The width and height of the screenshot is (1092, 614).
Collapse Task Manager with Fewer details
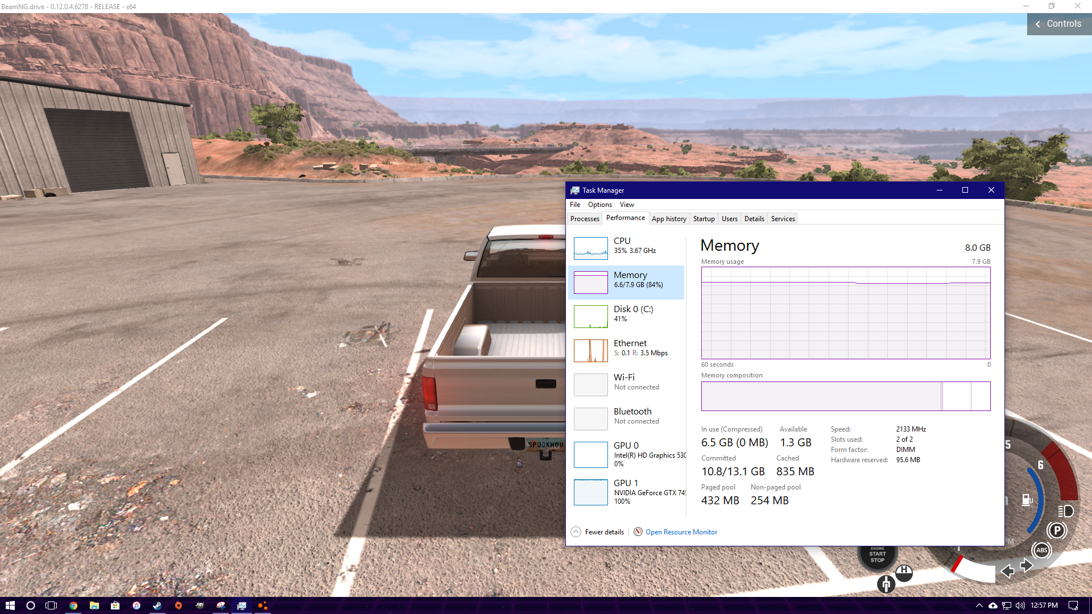tap(597, 532)
